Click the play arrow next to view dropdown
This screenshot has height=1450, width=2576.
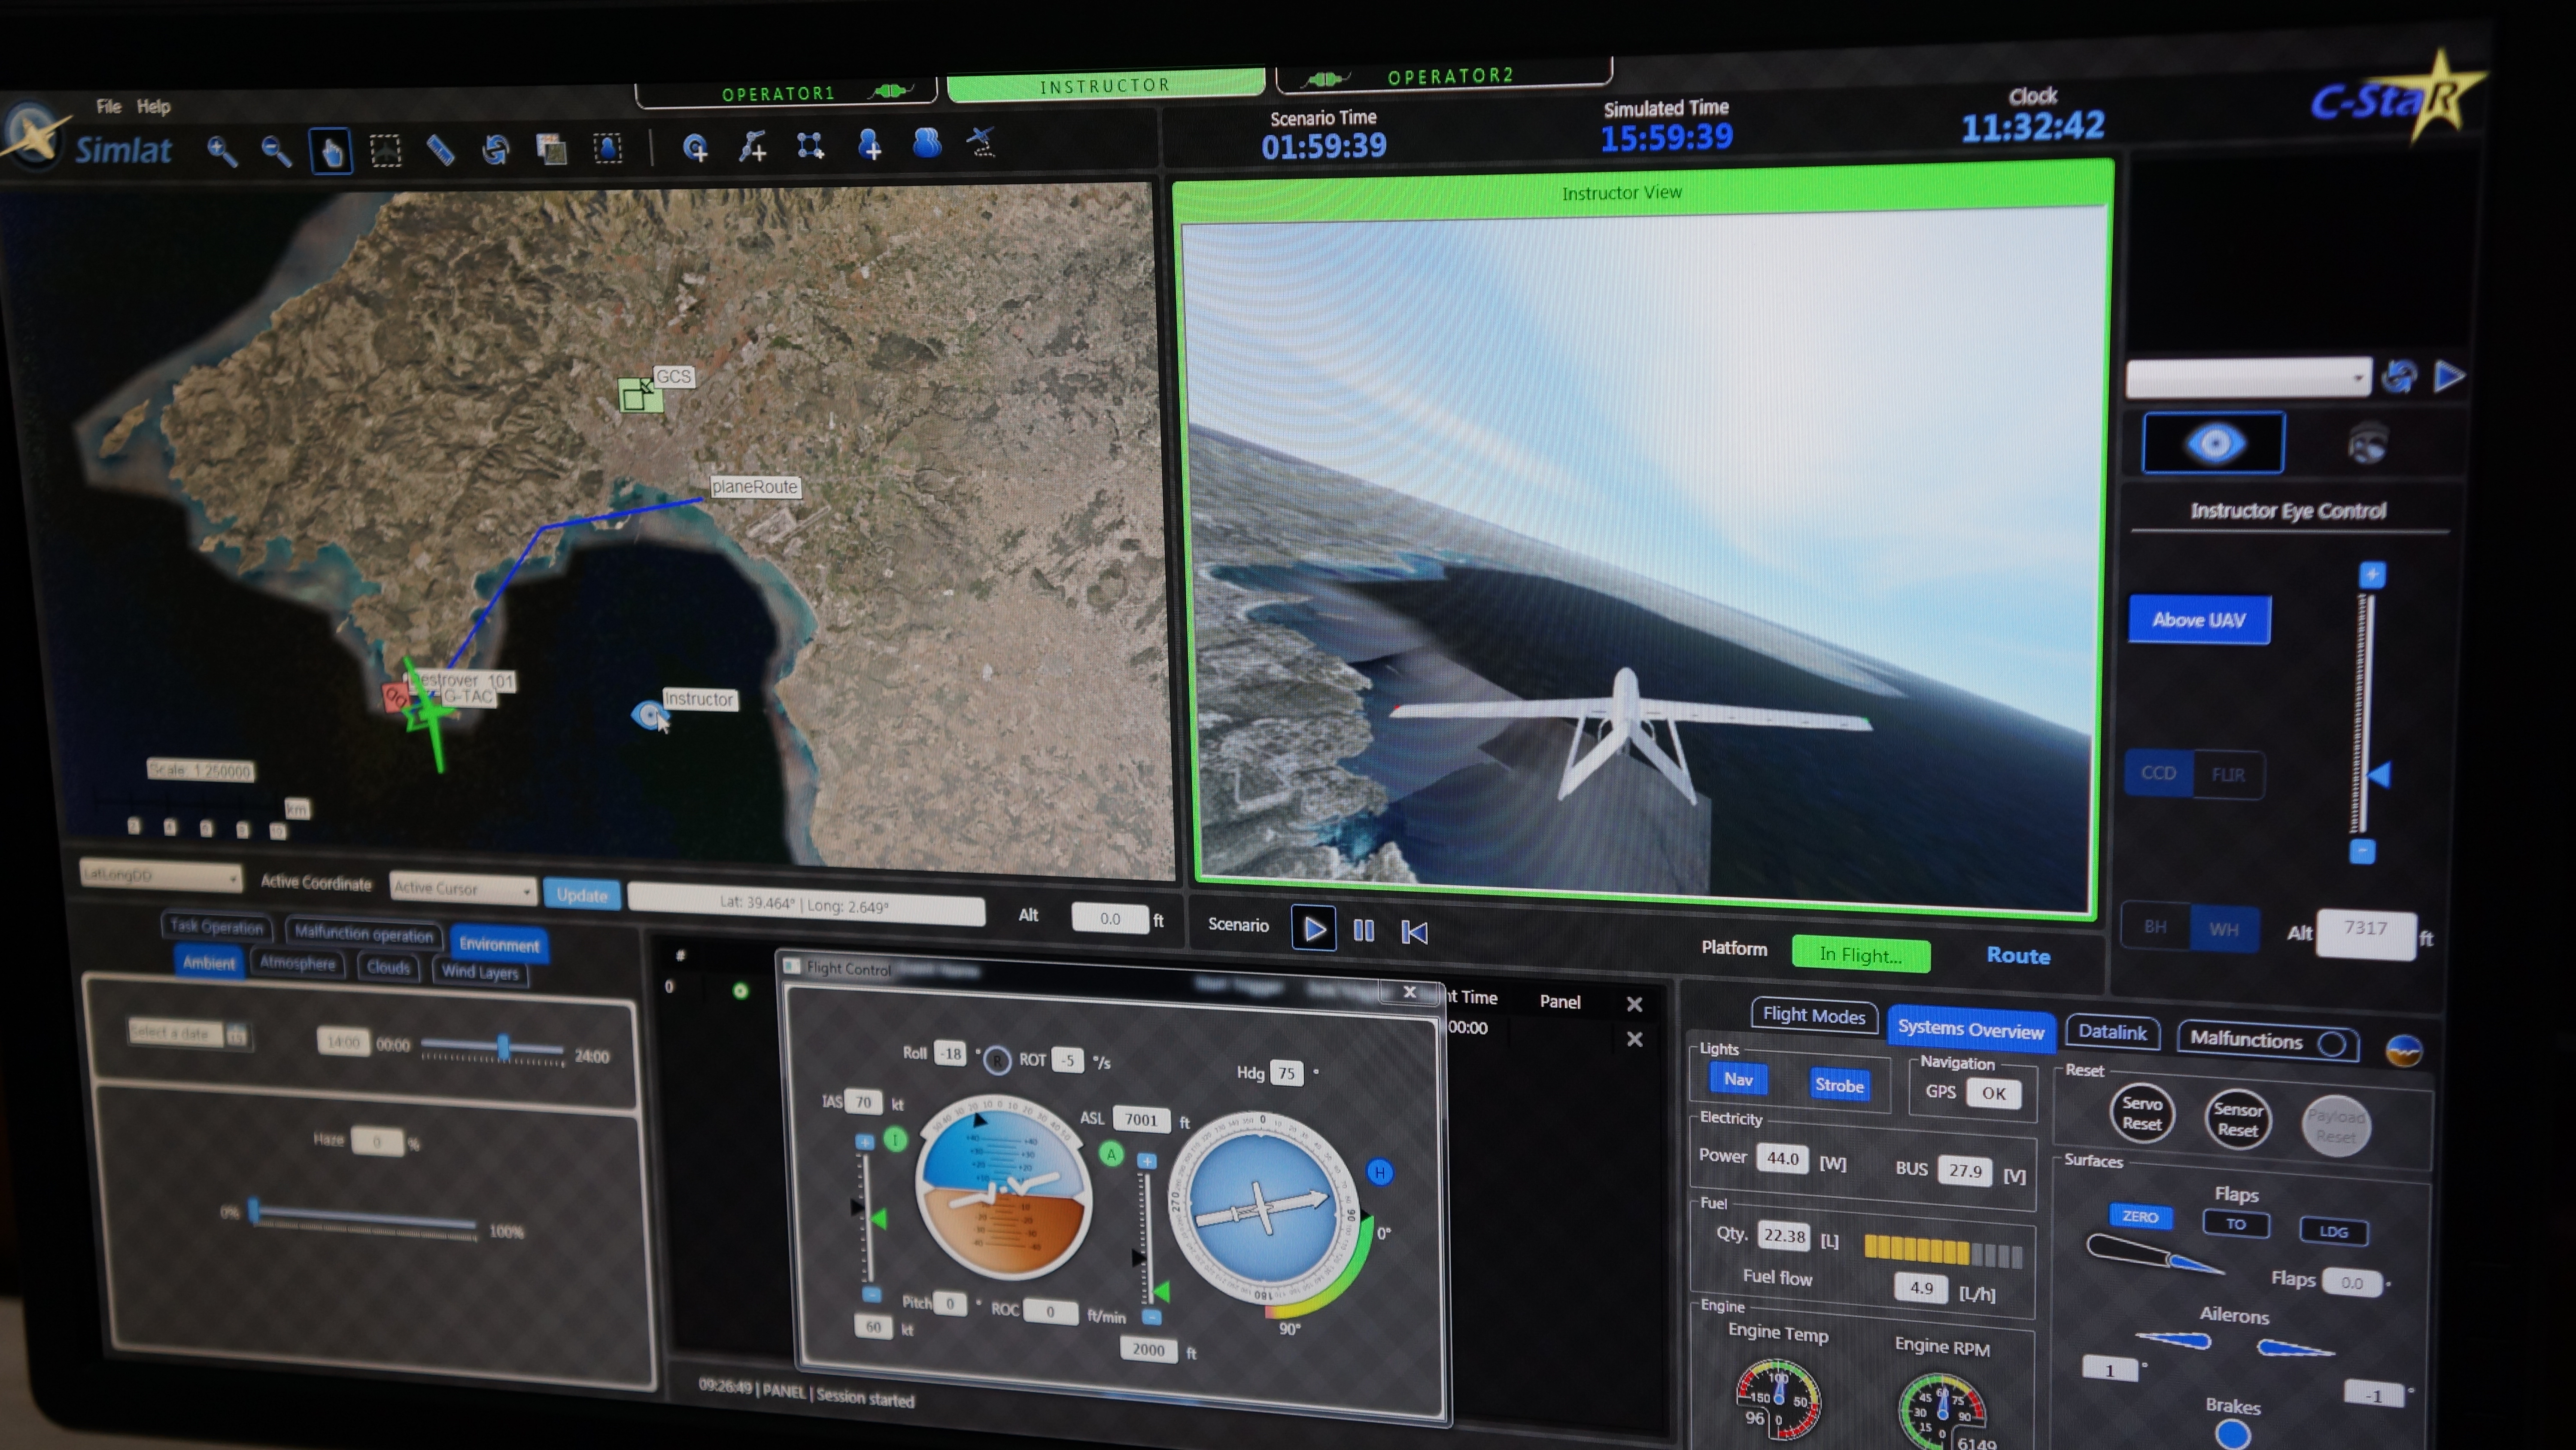(x=2449, y=376)
